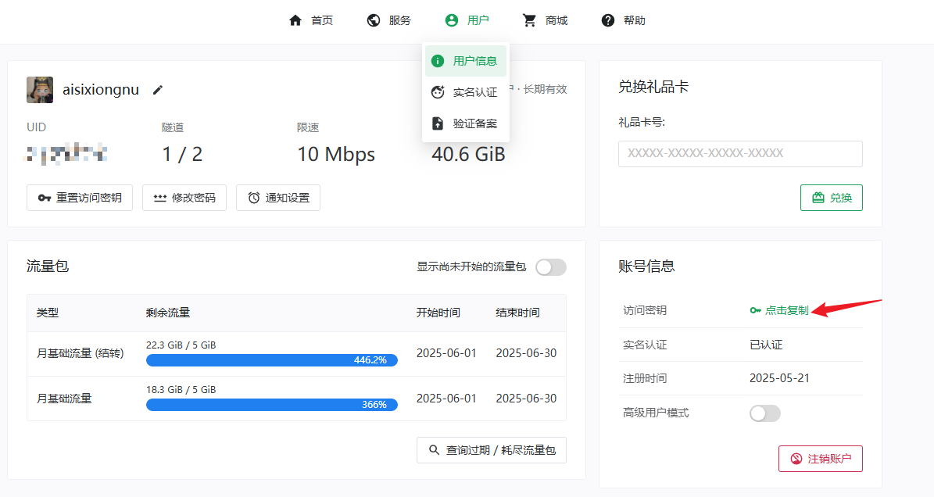
Task: Click the pencil icon beside username aisixiongnu
Action: [158, 90]
